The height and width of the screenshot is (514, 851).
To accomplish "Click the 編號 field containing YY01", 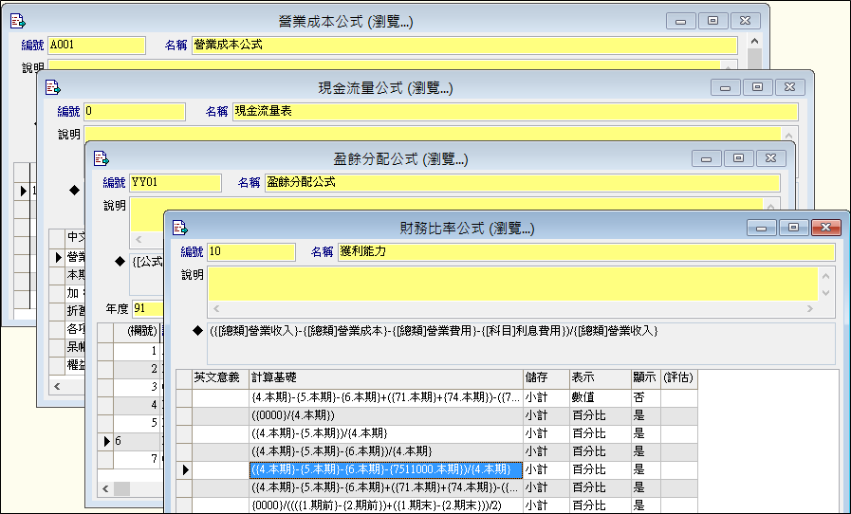I will pos(175,182).
